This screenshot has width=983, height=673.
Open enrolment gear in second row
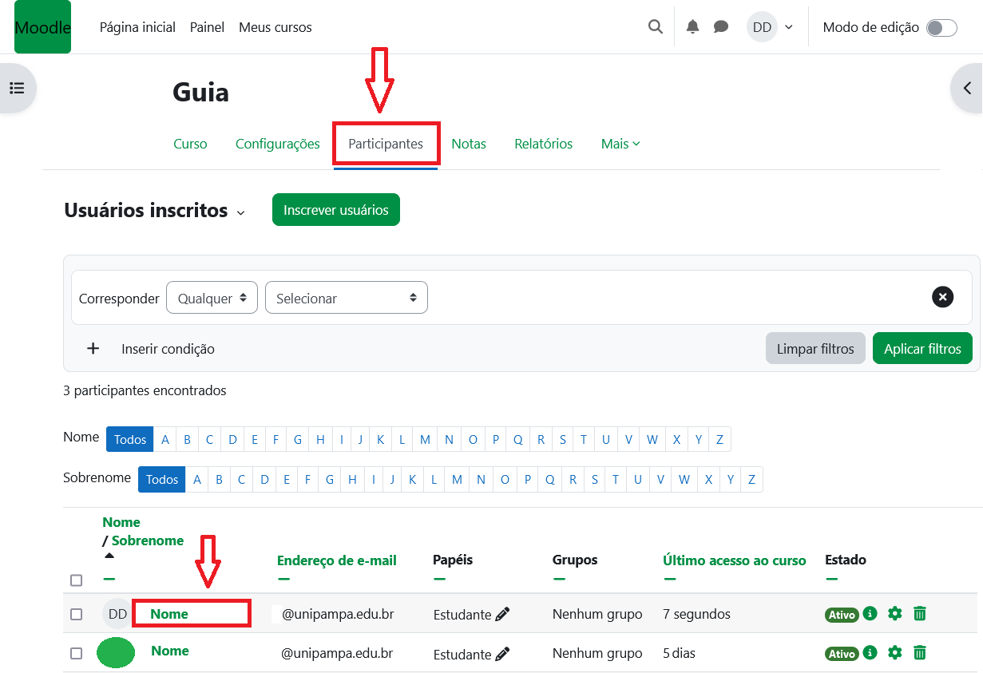(894, 652)
